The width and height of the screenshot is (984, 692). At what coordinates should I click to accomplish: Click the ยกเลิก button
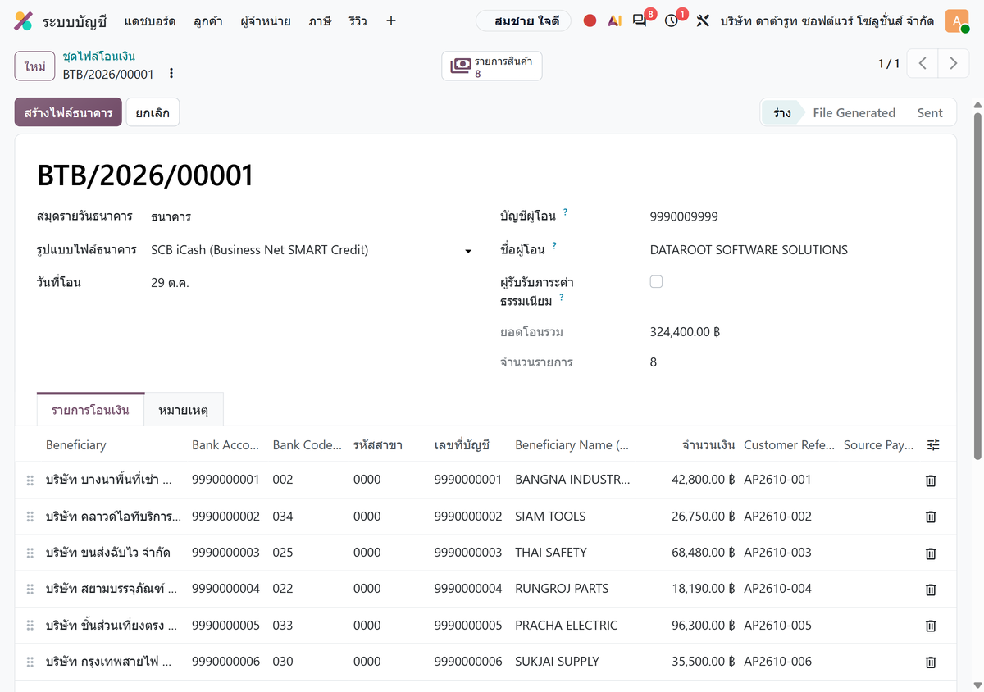pyautogui.click(x=153, y=112)
